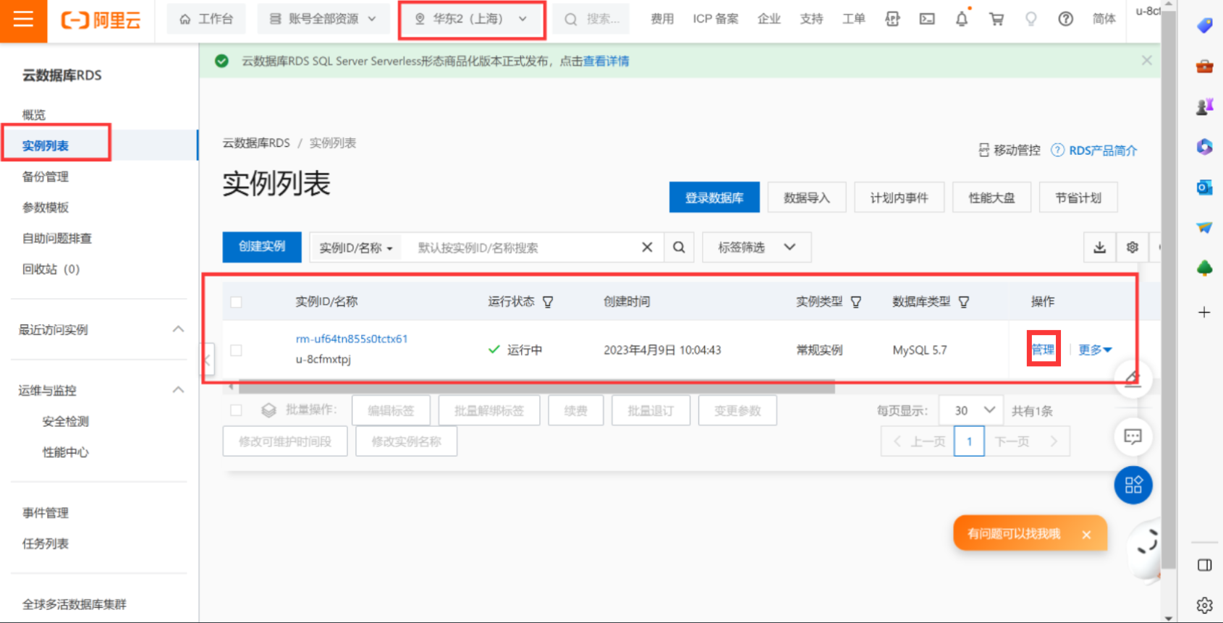Click the browser sidebar plus icon
Viewport: 1223px width, 623px height.
coord(1204,313)
